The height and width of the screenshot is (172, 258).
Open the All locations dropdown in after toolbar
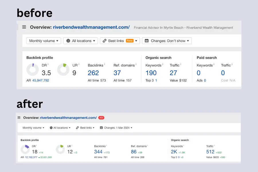tap(60, 128)
